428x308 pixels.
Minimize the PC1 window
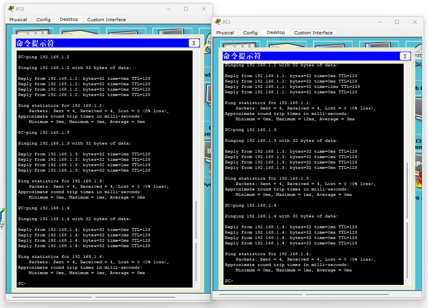coord(380,22)
